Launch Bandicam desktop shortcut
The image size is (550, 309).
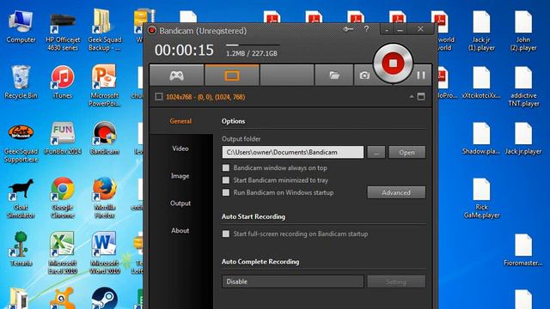pyautogui.click(x=104, y=138)
